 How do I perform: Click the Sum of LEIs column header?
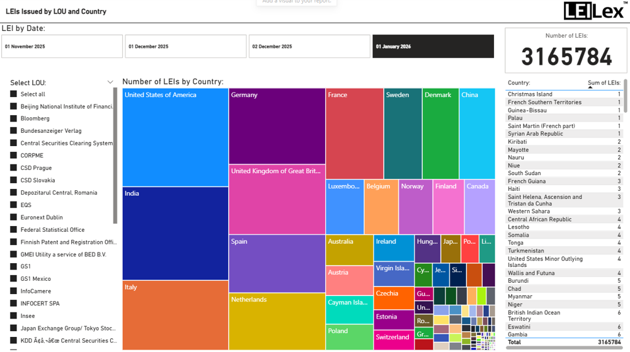(x=604, y=82)
